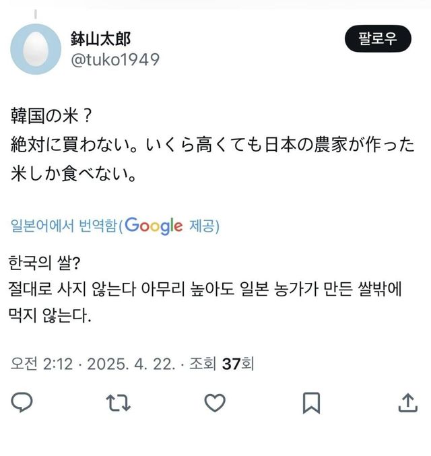Click the reply speech bubble icon
431x456 pixels.
(x=23, y=402)
